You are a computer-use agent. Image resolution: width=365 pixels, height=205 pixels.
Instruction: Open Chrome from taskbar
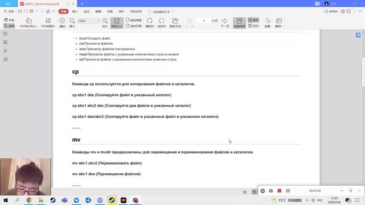(x=29, y=200)
